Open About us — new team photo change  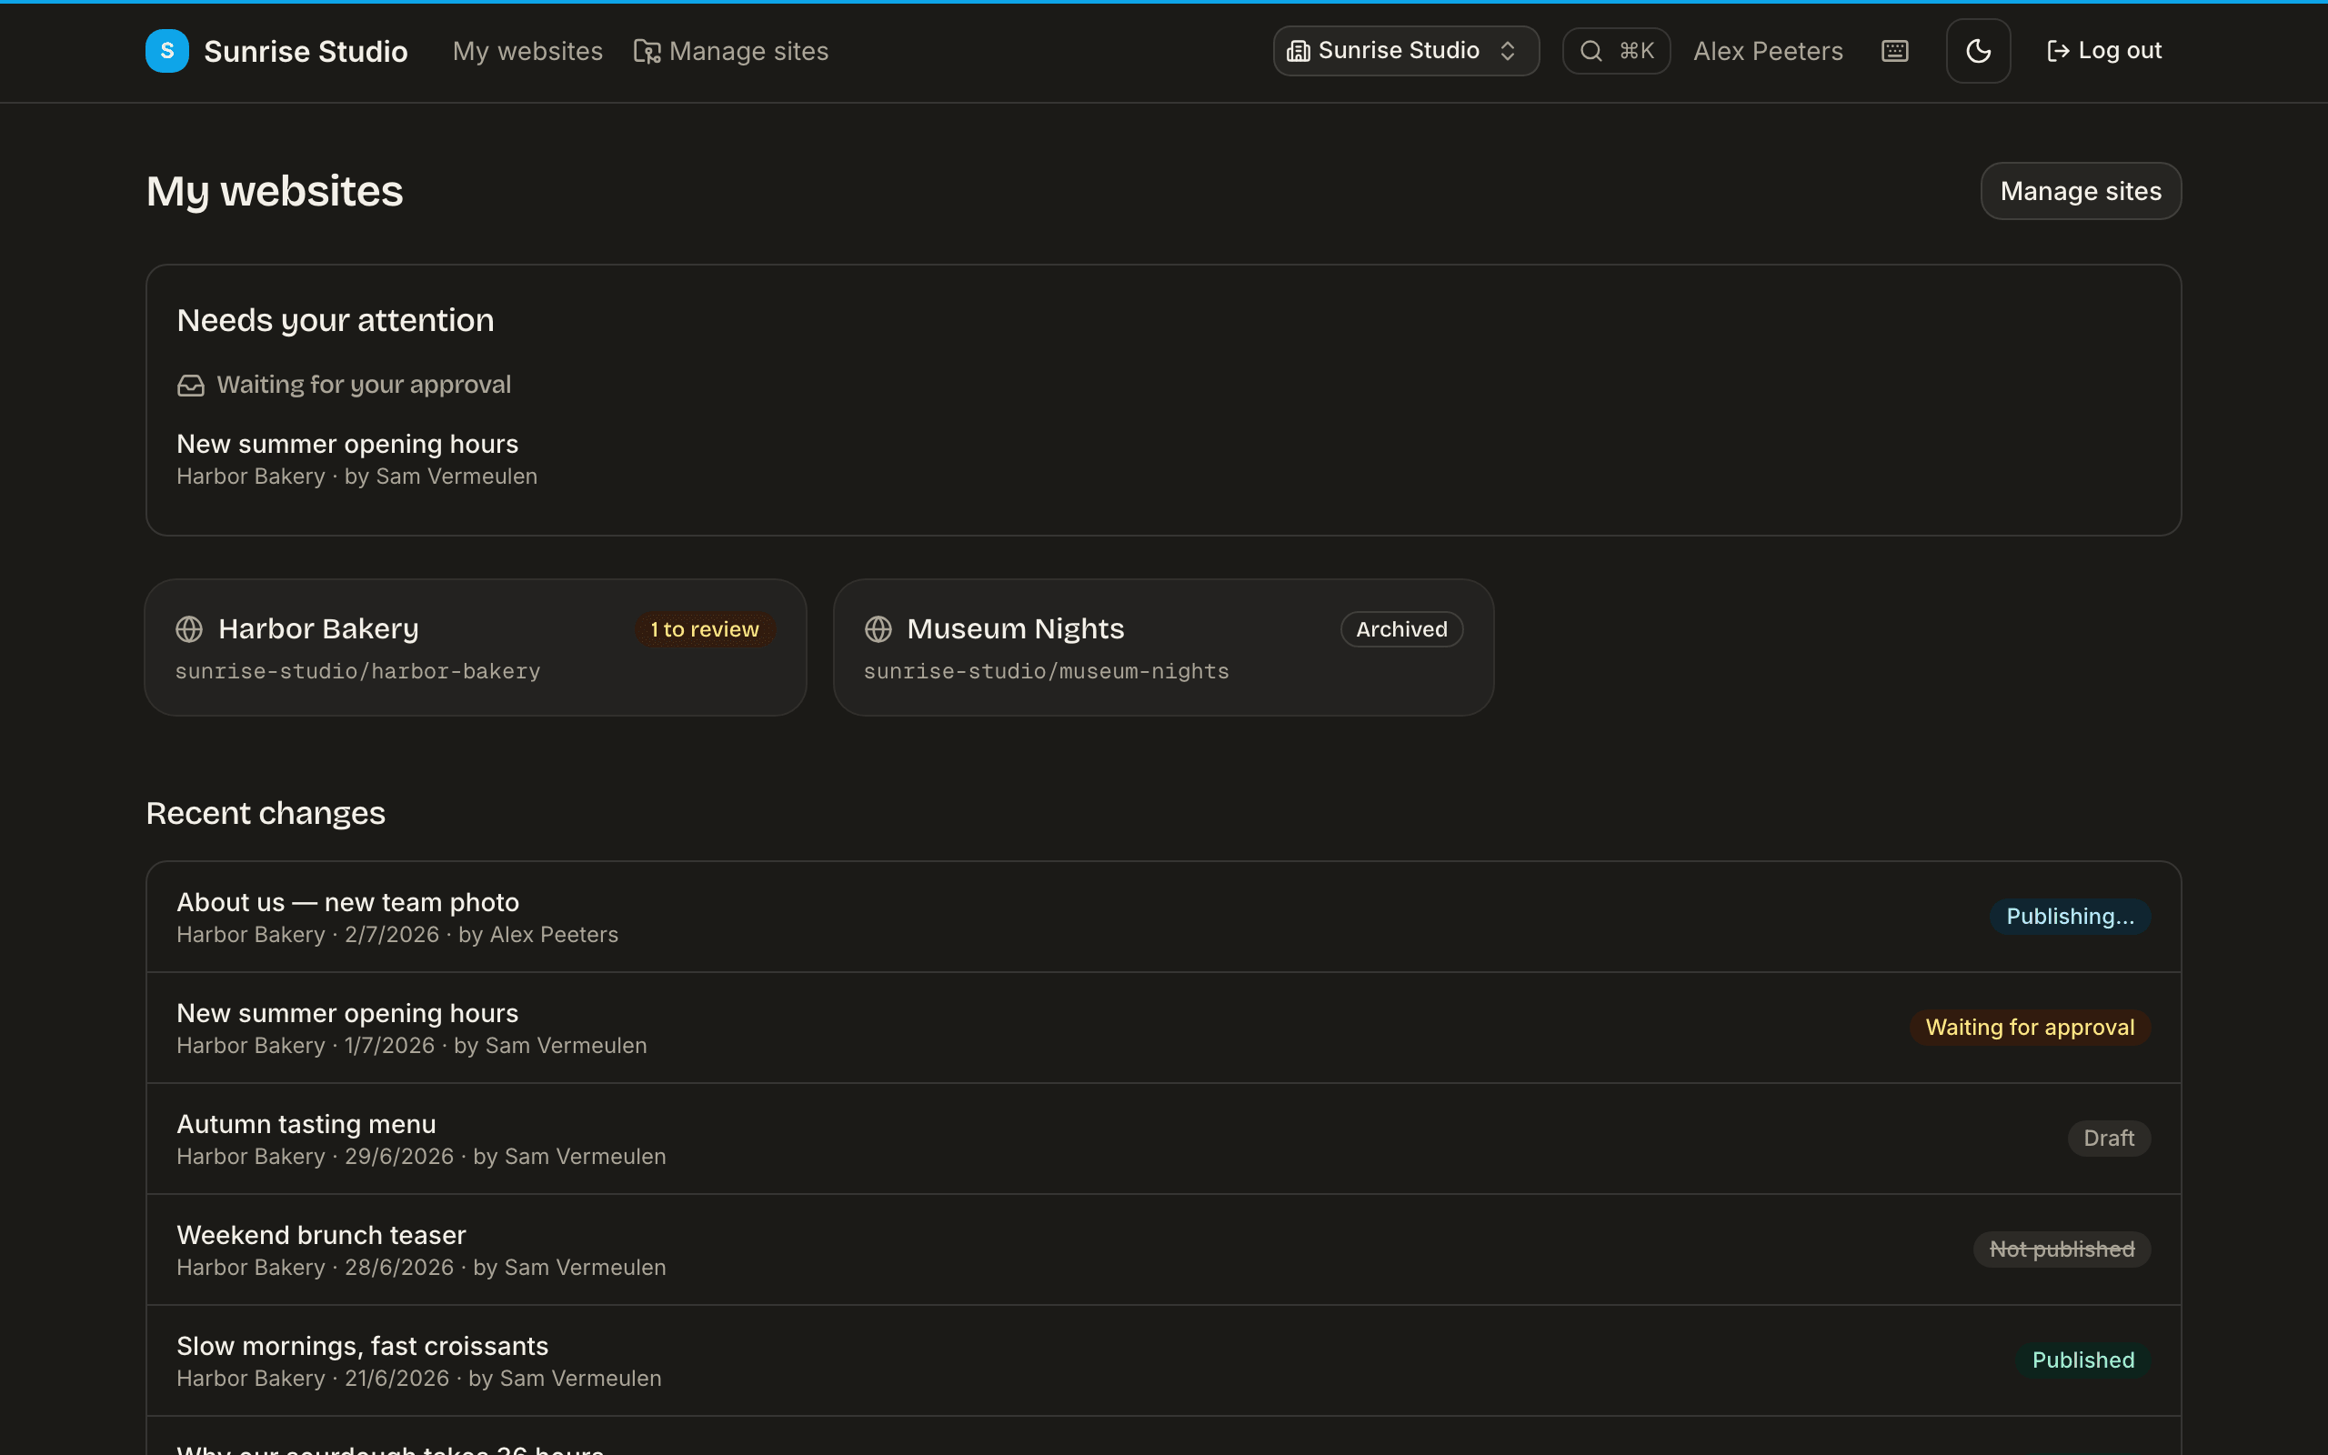(1163, 917)
